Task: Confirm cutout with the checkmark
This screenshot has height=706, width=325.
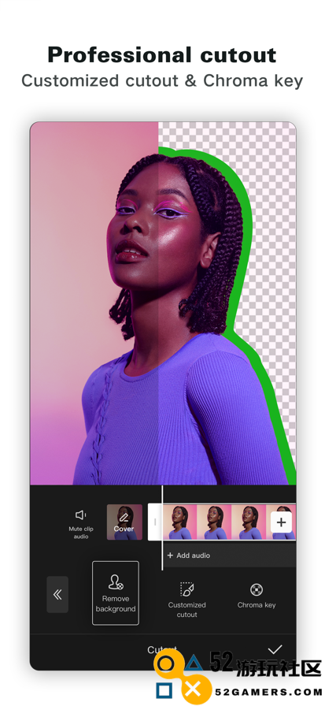Action: pyautogui.click(x=275, y=649)
